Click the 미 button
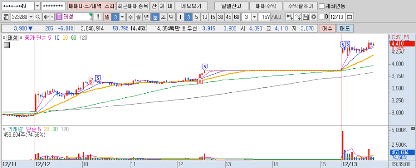This screenshot has width=416, height=168. point(170,6)
